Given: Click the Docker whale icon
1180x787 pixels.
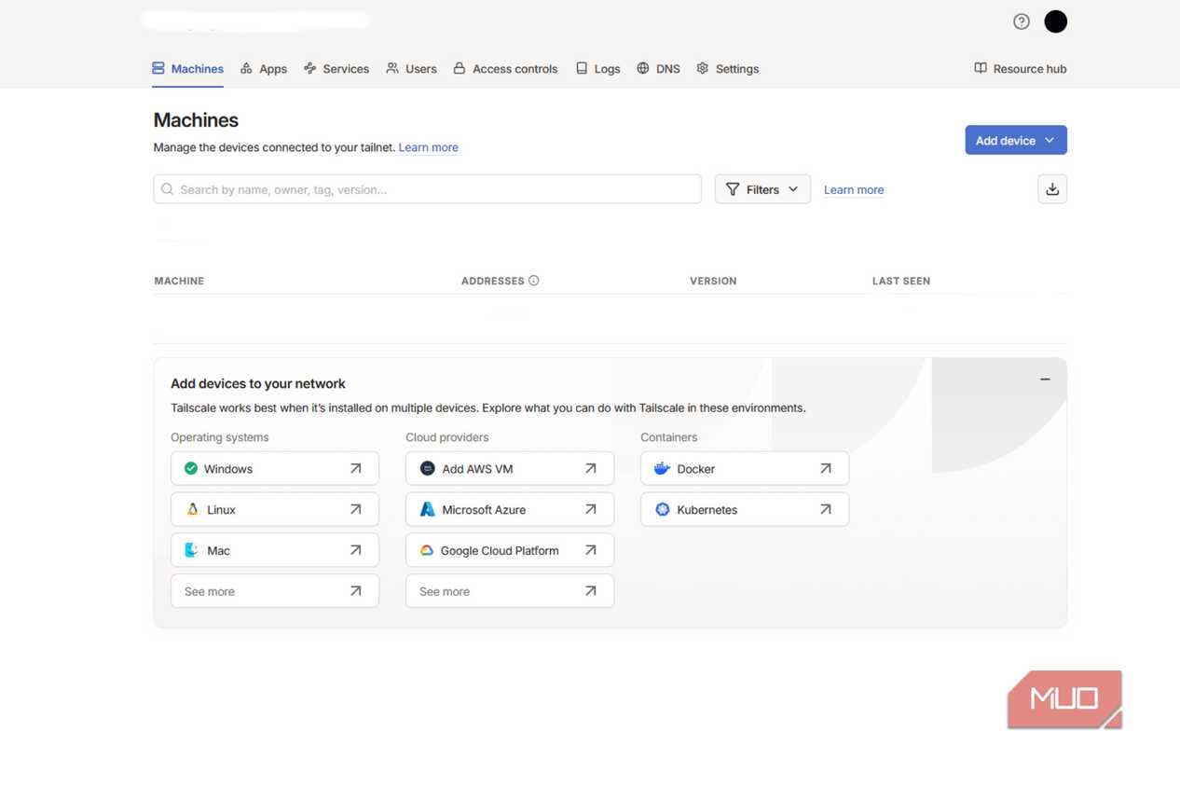Looking at the screenshot, I should coord(662,468).
